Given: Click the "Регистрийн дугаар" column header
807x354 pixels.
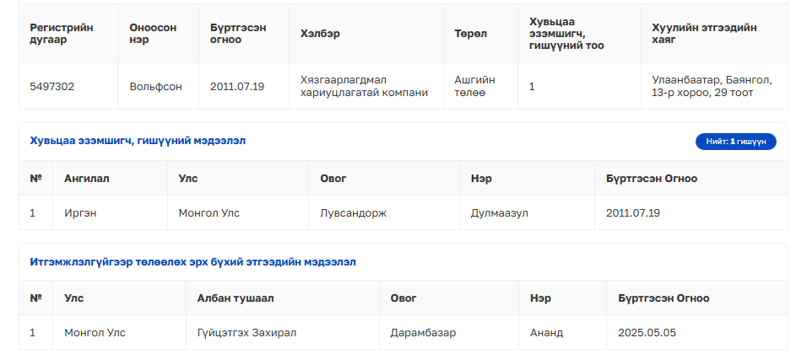Looking at the screenshot, I should tap(62, 33).
